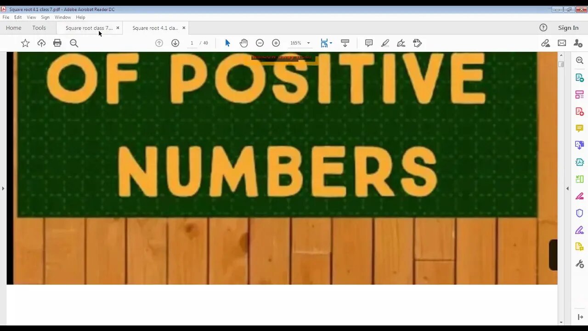Activate the hand pan tool
This screenshot has height=331, width=588.
click(243, 43)
